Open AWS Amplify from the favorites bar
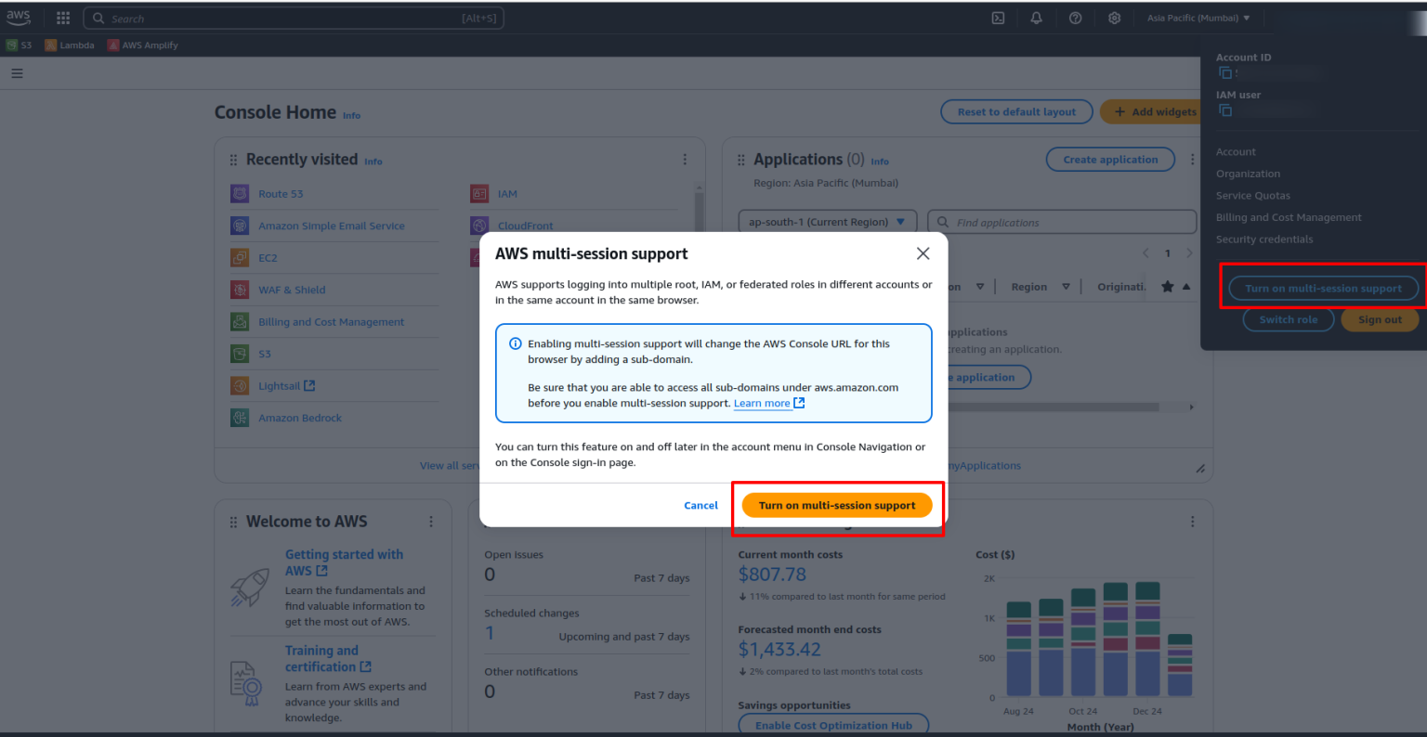This screenshot has width=1427, height=737. [142, 44]
